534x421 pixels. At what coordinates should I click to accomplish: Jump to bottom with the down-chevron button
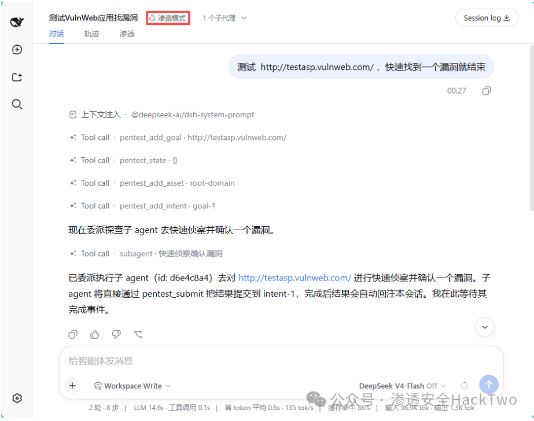coord(485,327)
